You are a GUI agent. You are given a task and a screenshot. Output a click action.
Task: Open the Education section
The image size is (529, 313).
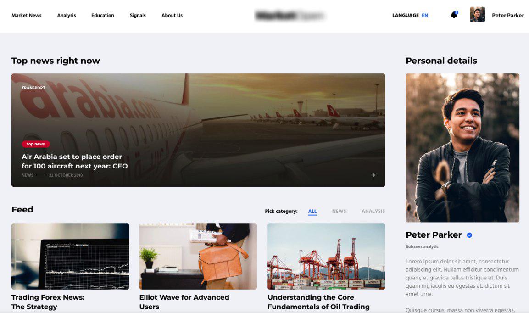coord(103,15)
